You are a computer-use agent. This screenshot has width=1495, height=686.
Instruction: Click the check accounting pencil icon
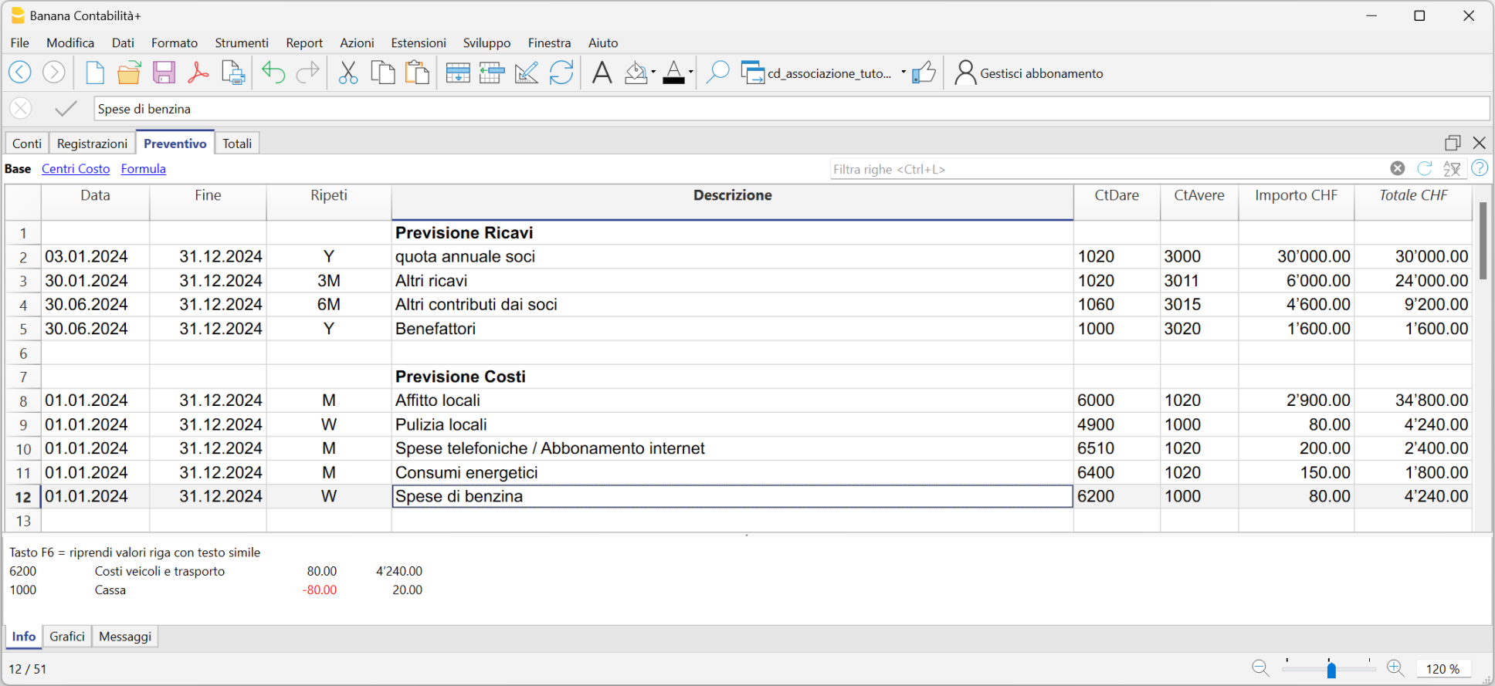527,73
